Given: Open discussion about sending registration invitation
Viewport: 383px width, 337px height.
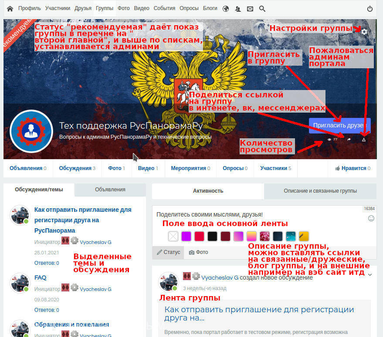Looking at the screenshot, I should tap(83, 220).
